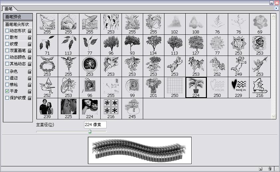
Task: Enable the 杂色 checkbox
Action: point(7,71)
